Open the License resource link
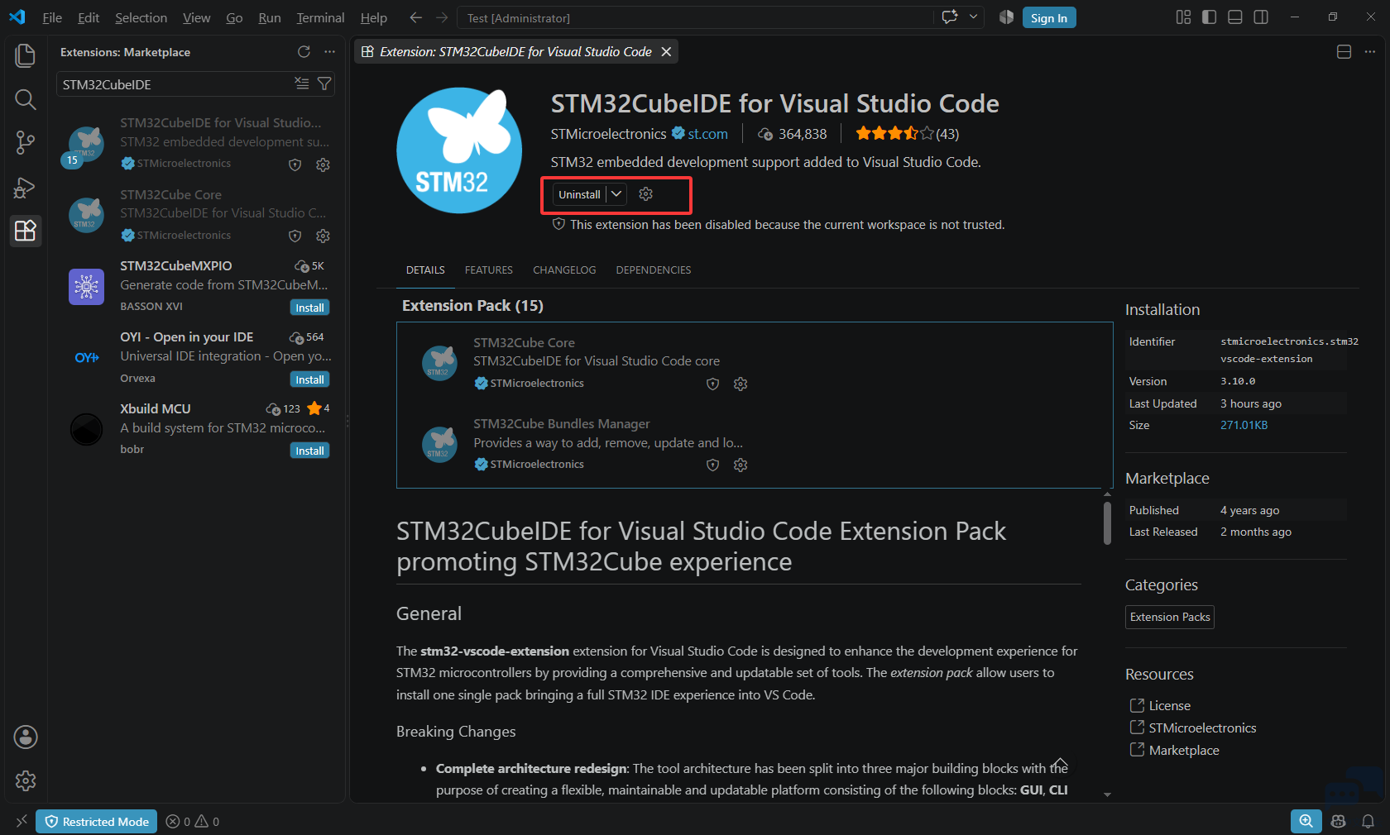Screen dimensions: 1390x835 coord(1169,705)
